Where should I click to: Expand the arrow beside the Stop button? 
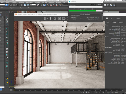pyautogui.click(x=109, y=19)
